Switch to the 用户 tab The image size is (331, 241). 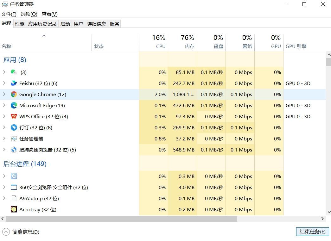tap(78, 24)
